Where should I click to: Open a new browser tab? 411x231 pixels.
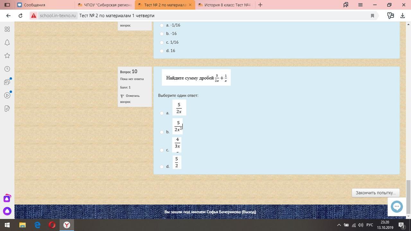[x=260, y=5]
